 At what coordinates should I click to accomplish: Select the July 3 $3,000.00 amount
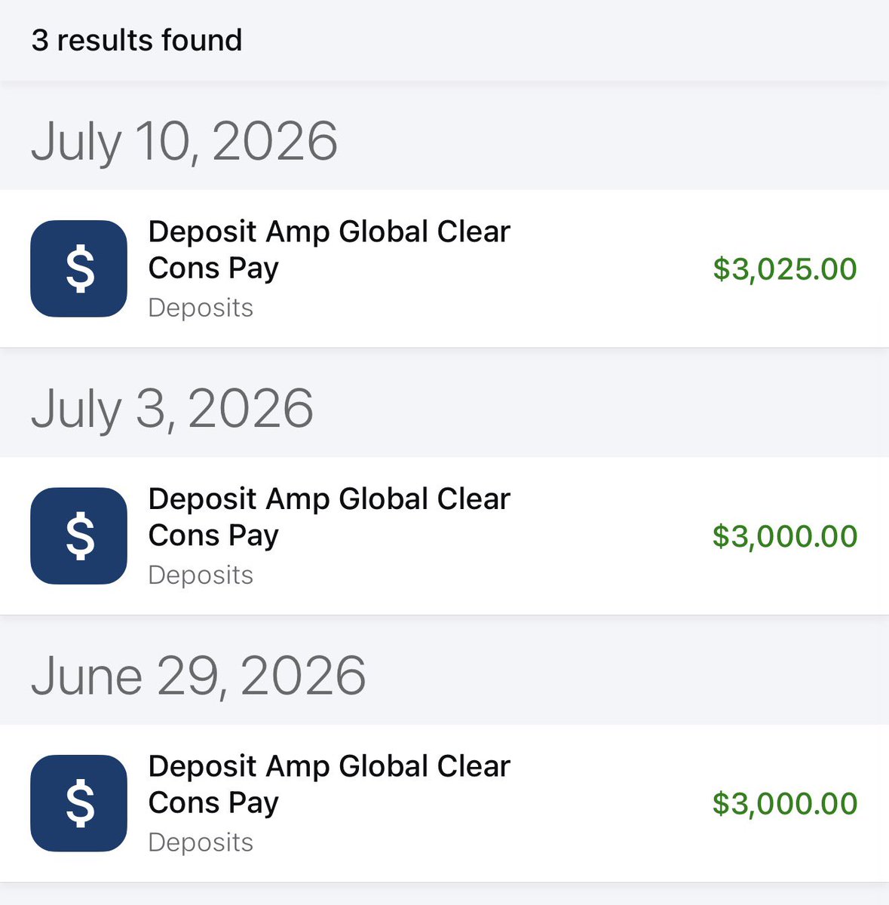click(x=785, y=536)
